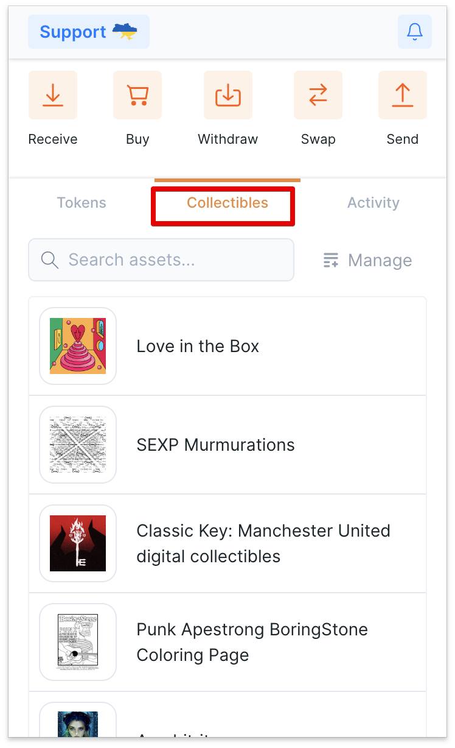The height and width of the screenshot is (748, 455).
Task: Select the Collectibles tab
Action: [x=227, y=203]
